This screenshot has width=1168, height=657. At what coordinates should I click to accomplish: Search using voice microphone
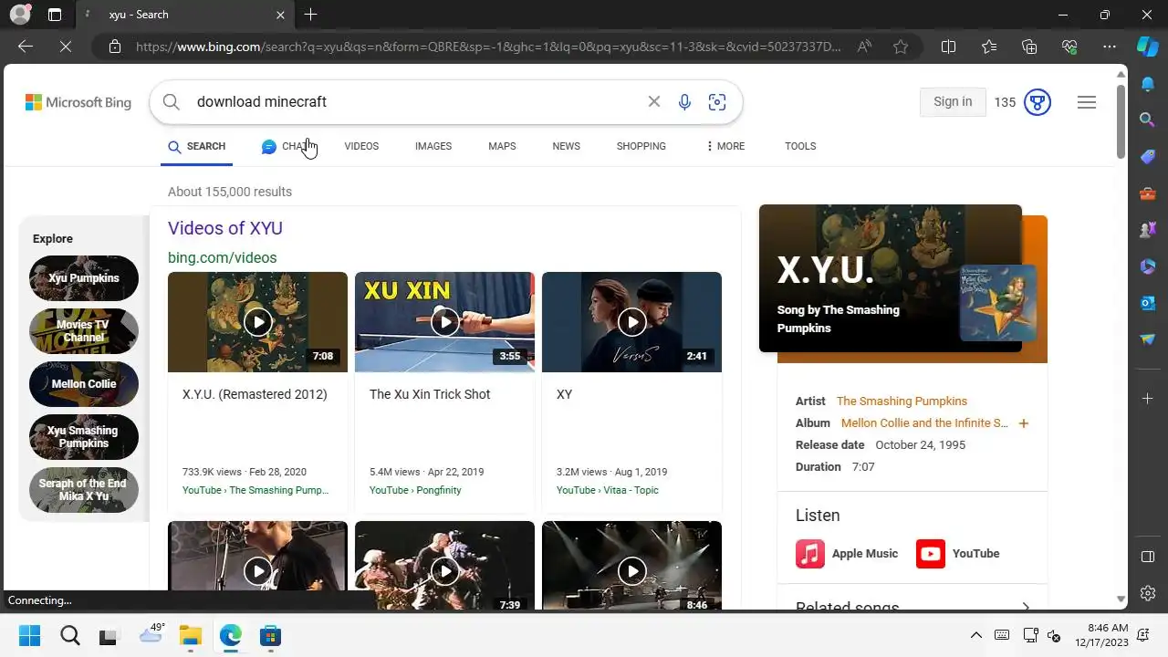pos(684,101)
